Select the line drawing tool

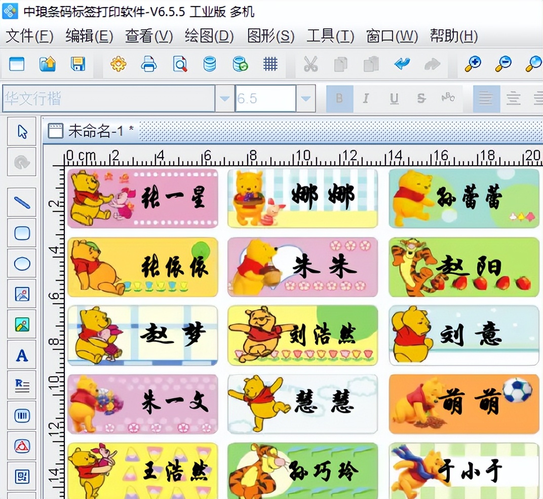21,202
